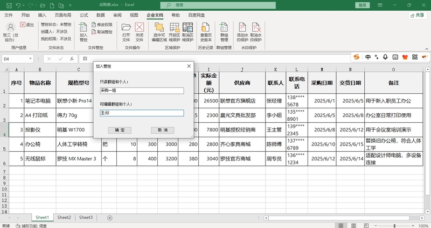The height and width of the screenshot is (228, 431).
Task: Click the 只读群组和个人 input field
Action: [142, 91]
